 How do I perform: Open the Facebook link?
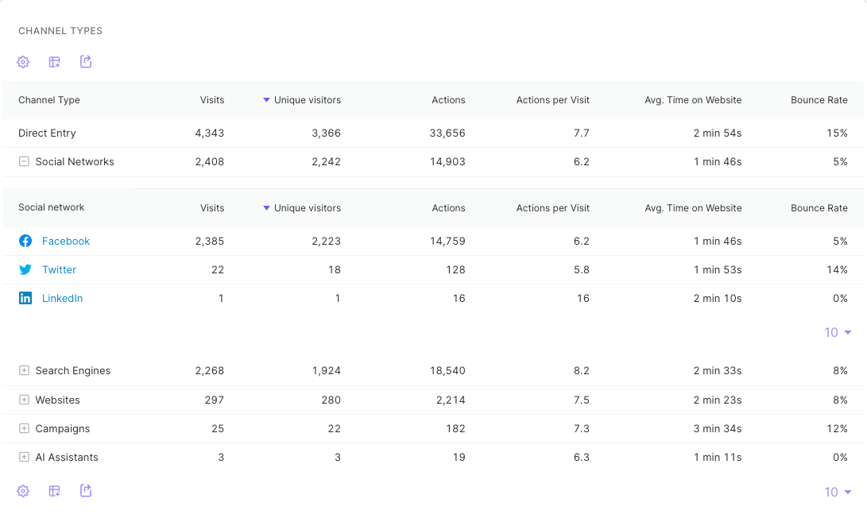(x=66, y=241)
